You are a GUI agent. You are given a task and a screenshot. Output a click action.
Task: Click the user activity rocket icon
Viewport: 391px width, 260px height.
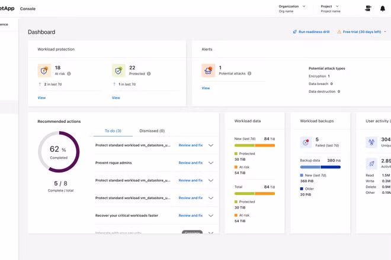(371, 164)
